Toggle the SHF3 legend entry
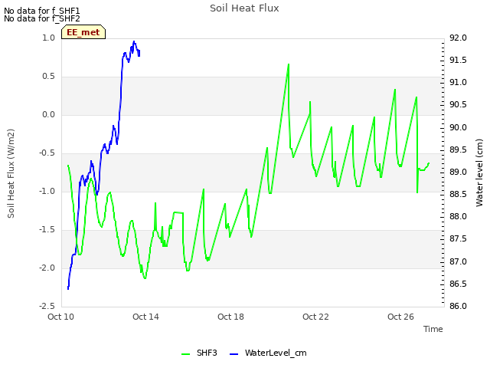490x368 pixels. coord(199,353)
